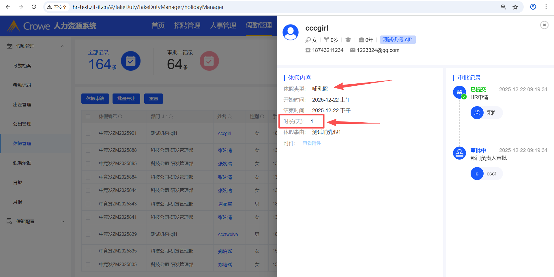
Task: Open the browser profile icon
Action: coord(533,7)
